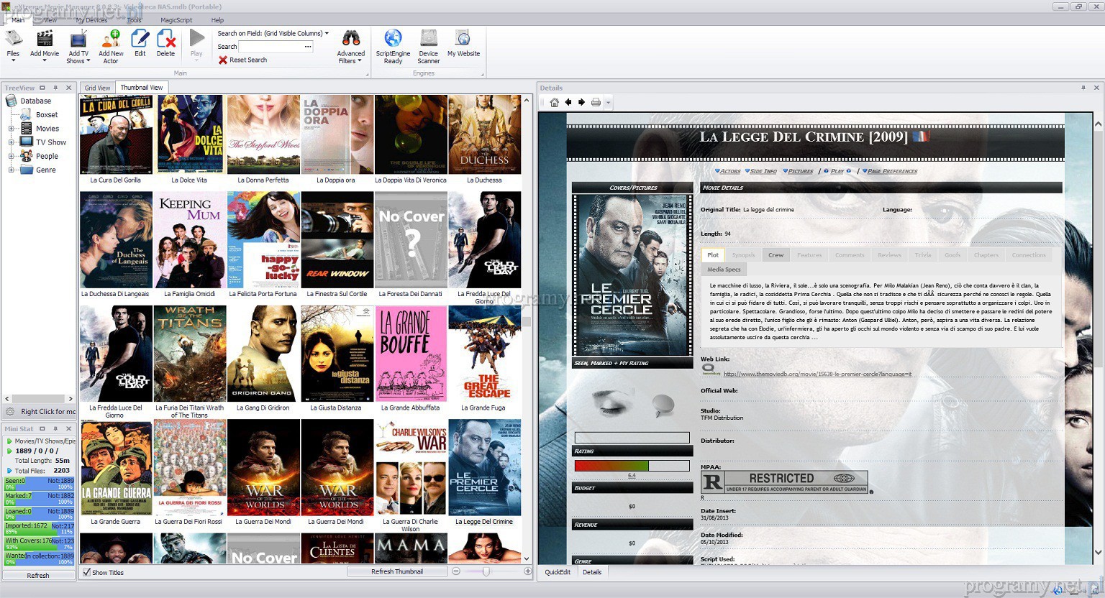The image size is (1105, 598).
Task: Click the ScriptEngine Ready globe icon
Action: click(x=393, y=40)
